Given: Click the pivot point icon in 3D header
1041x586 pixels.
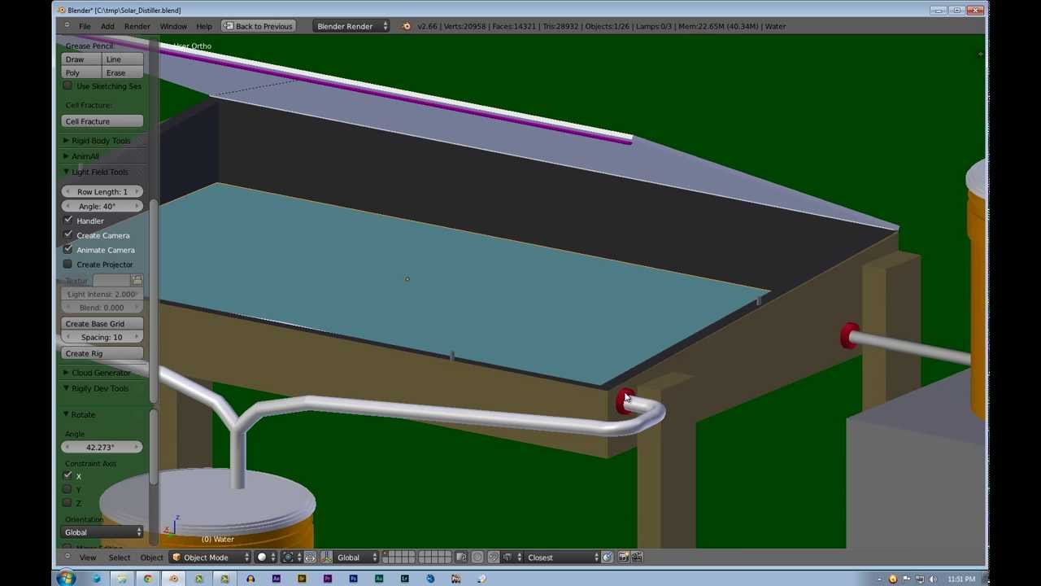Looking at the screenshot, I should point(290,558).
